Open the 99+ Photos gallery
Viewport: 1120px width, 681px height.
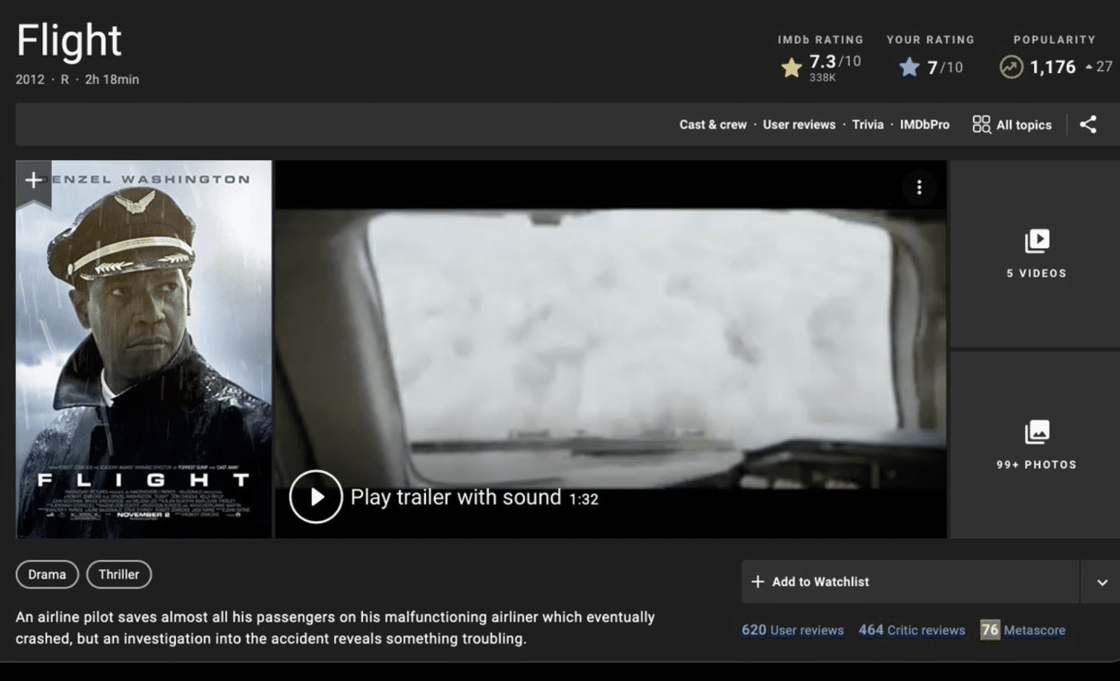1036,445
